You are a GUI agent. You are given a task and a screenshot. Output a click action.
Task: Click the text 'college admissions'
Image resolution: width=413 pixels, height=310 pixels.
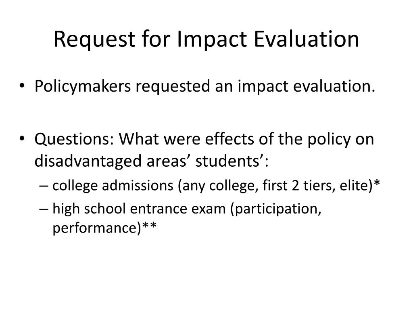tap(113, 186)
